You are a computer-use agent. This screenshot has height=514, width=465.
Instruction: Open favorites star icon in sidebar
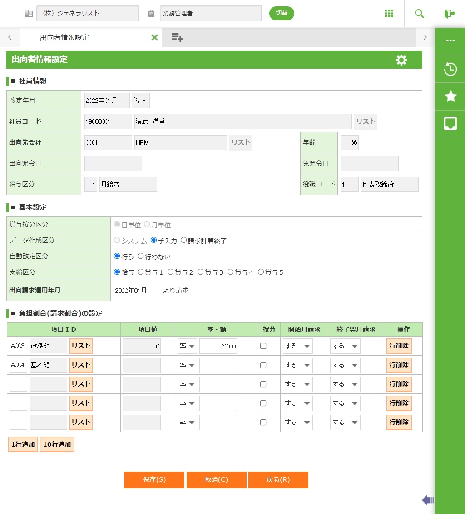coord(450,96)
